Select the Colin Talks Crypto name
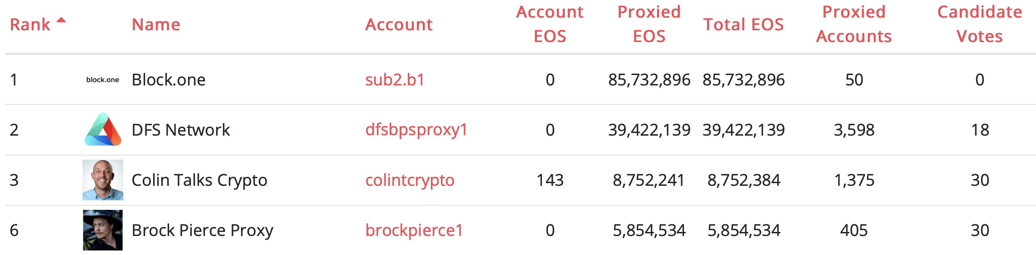This screenshot has width=1036, height=255. pos(199,180)
